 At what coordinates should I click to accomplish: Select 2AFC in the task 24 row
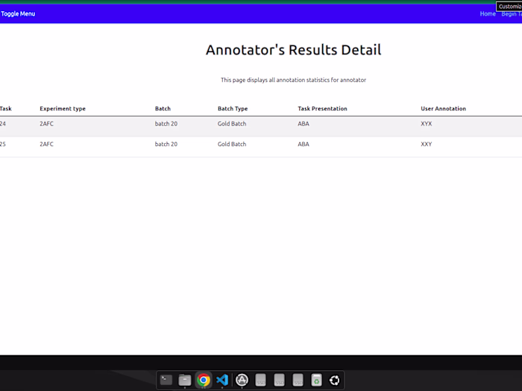pyautogui.click(x=46, y=124)
